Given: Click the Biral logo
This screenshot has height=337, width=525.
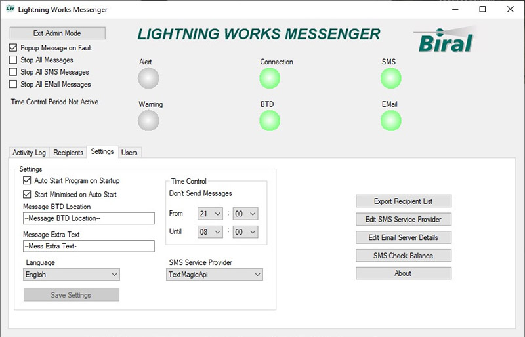Looking at the screenshot, I should (x=446, y=39).
